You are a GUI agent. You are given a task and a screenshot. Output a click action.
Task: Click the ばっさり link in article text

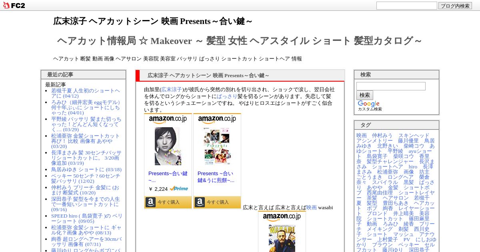[227, 96]
